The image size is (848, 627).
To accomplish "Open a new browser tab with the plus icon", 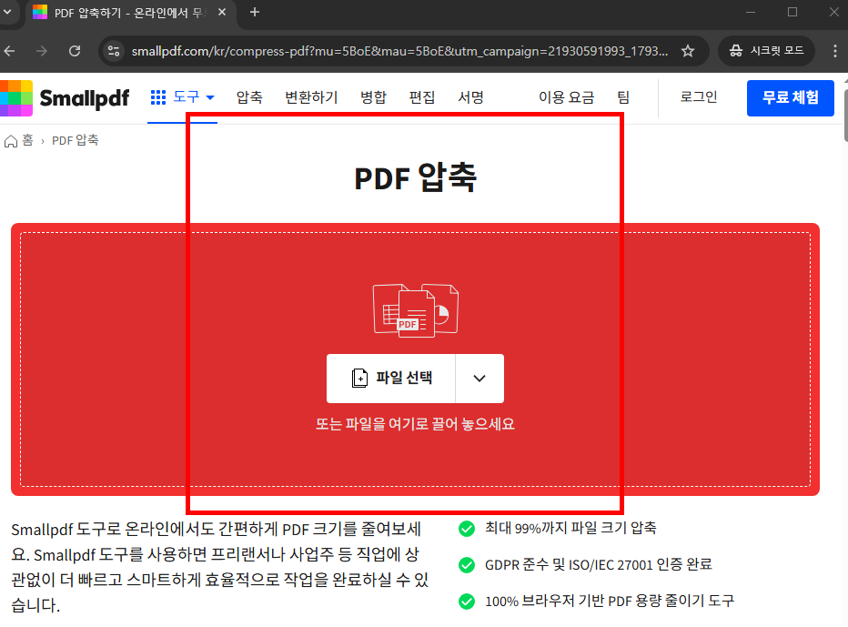I will click(x=253, y=13).
